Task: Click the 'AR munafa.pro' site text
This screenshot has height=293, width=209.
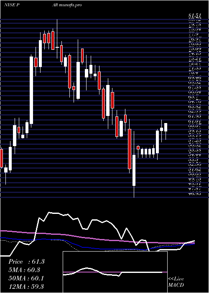Action: click(68, 5)
